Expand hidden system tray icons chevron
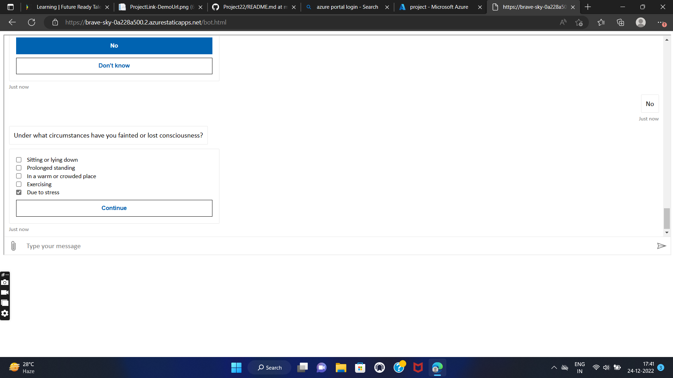The image size is (673, 378). [x=554, y=367]
